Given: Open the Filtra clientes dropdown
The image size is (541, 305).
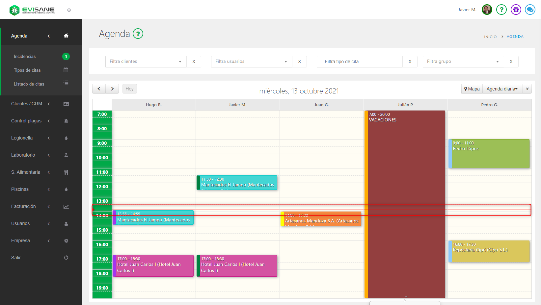Looking at the screenshot, I should click(x=146, y=62).
